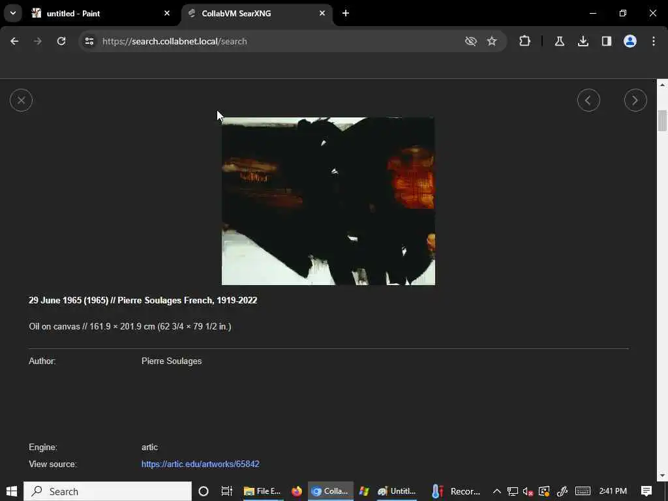668x501 pixels.
Task: Go to next image result
Action: pos(635,100)
